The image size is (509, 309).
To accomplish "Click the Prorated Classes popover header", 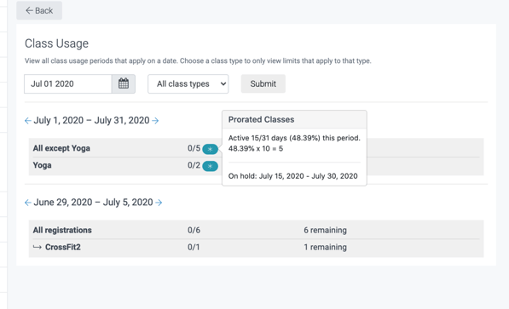I will pyautogui.click(x=294, y=120).
